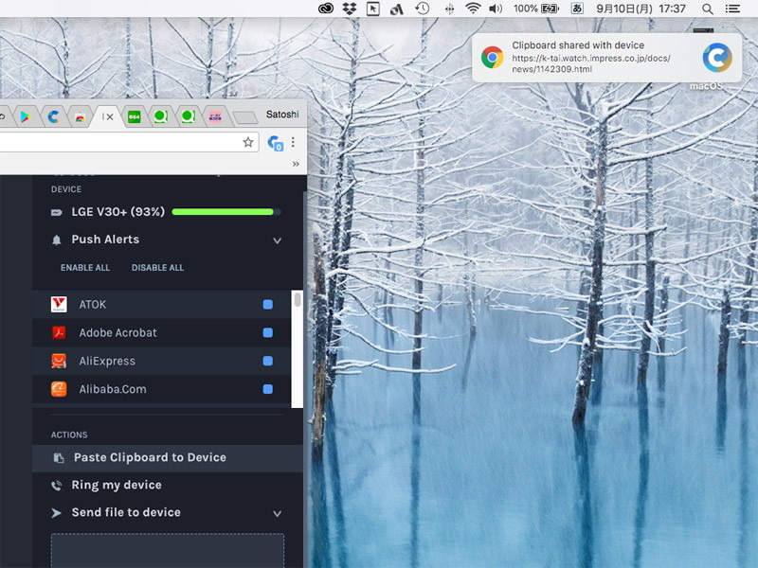Click the ATOK app icon

coord(59,304)
